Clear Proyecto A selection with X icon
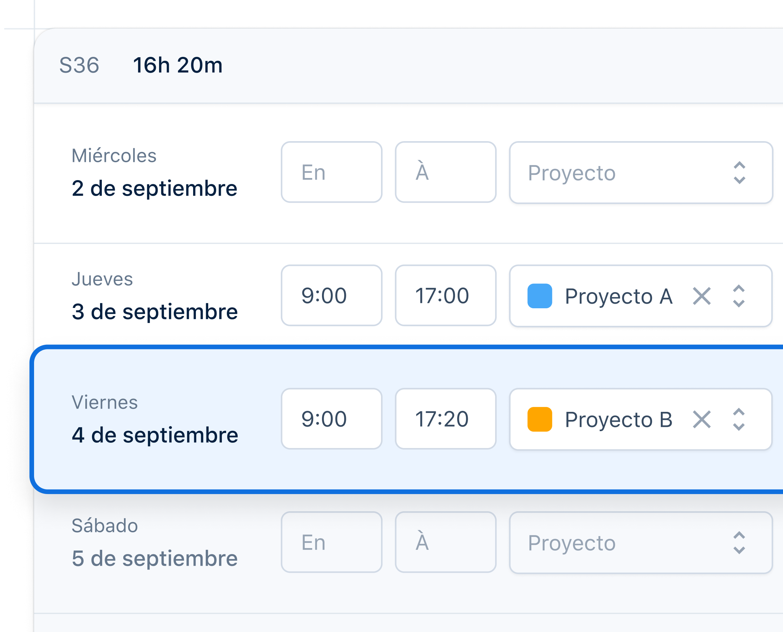Image resolution: width=783 pixels, height=632 pixels. pos(702,296)
